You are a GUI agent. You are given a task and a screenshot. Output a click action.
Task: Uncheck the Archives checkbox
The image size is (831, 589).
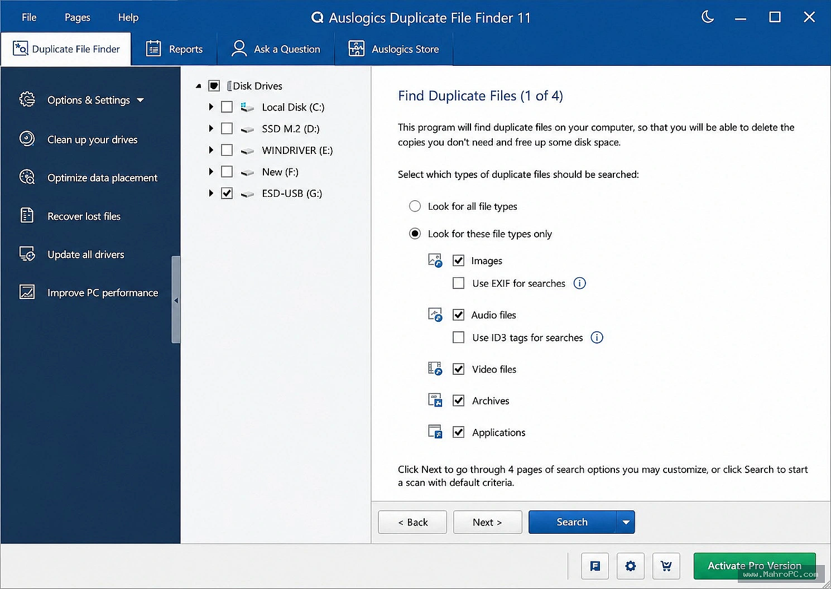tap(458, 400)
